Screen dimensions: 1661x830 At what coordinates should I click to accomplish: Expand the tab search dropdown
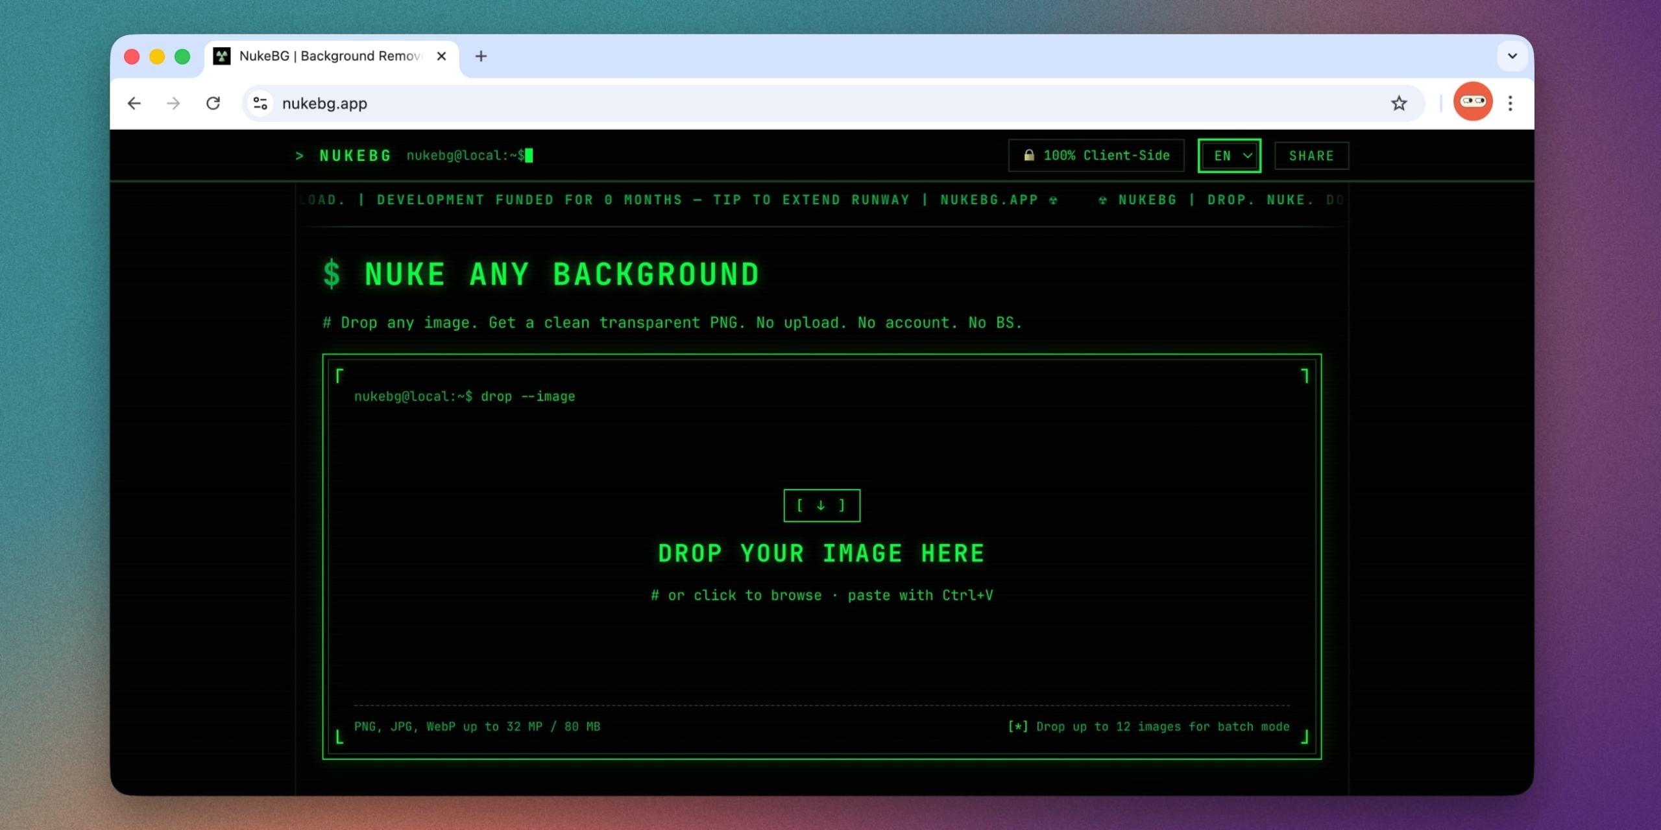pyautogui.click(x=1512, y=56)
